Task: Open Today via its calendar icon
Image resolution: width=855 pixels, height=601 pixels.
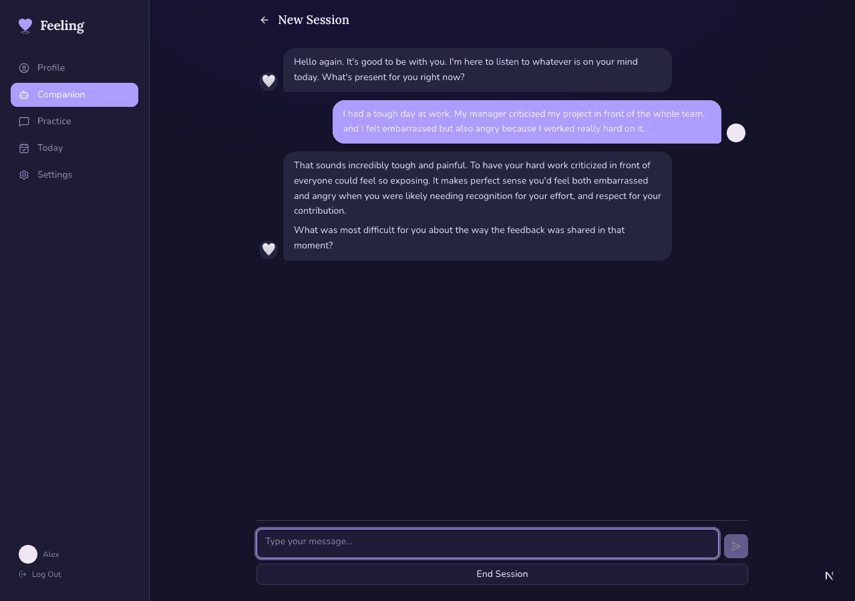Action: pos(24,148)
